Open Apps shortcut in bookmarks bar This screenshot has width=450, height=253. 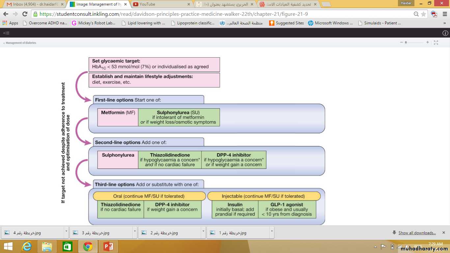tap(10, 23)
